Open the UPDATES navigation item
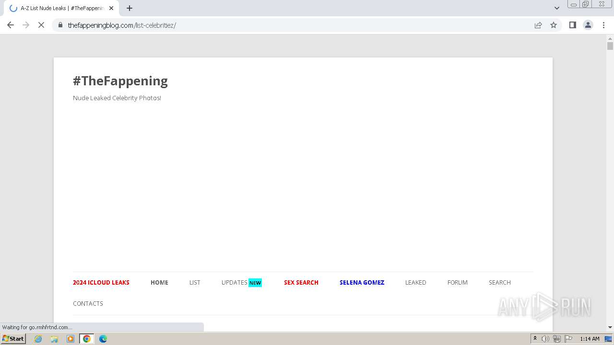The height and width of the screenshot is (345, 614). coord(235,282)
